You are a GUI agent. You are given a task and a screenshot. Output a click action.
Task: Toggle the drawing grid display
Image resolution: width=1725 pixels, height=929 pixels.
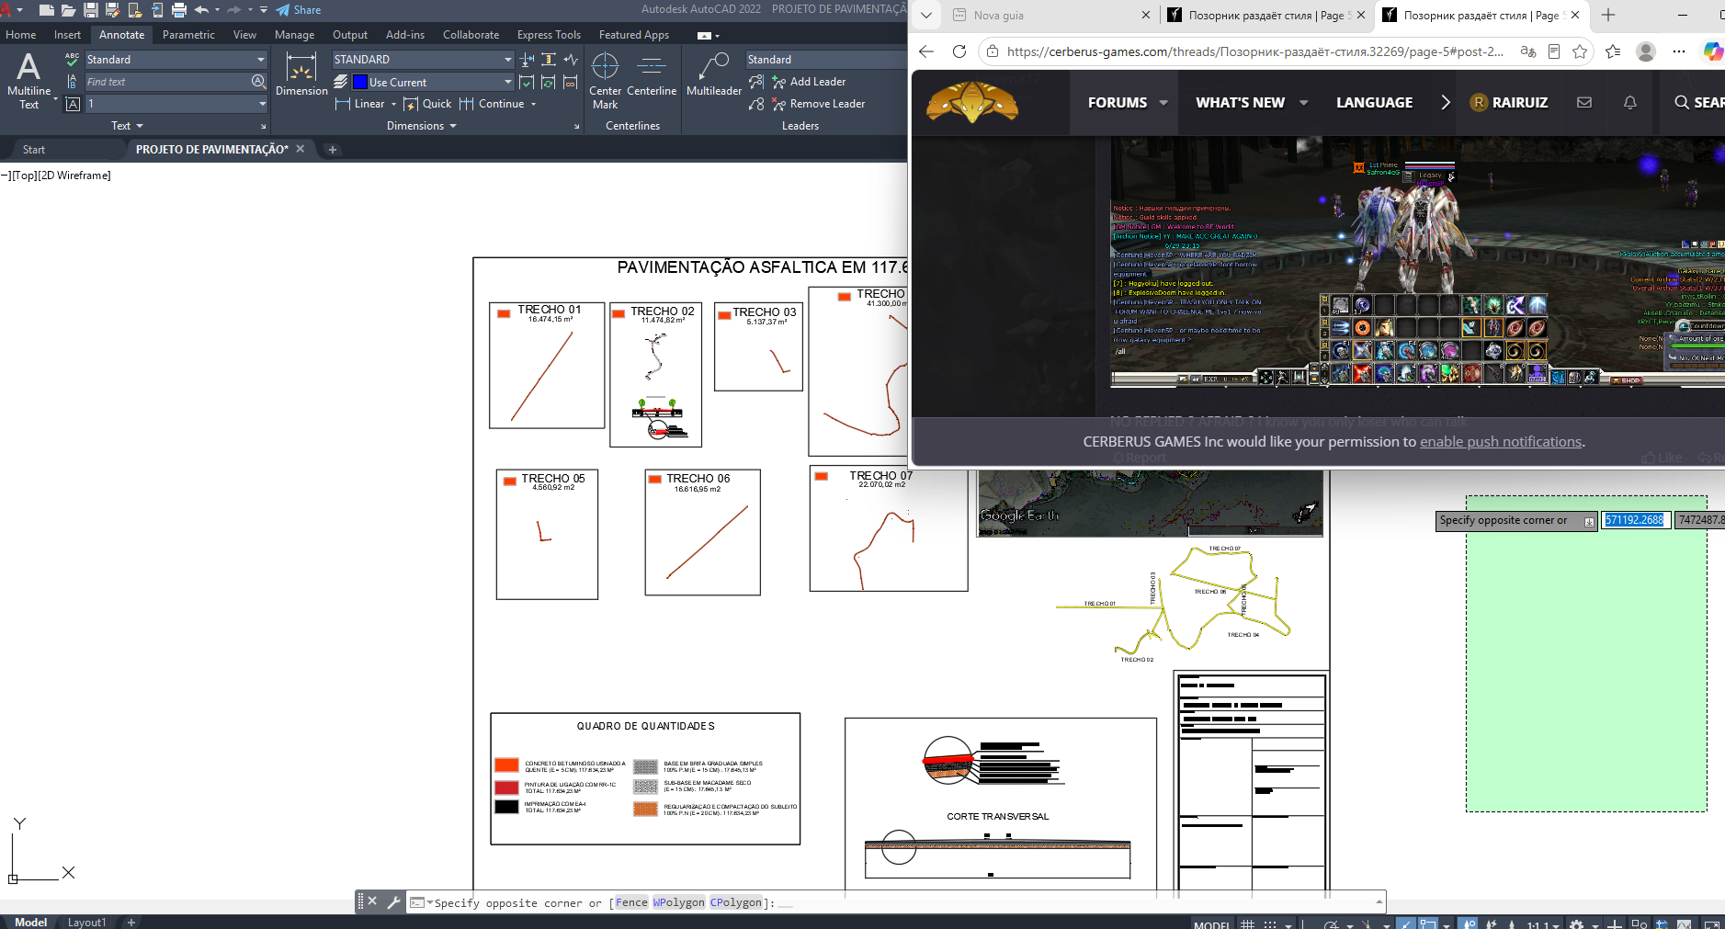[1247, 923]
